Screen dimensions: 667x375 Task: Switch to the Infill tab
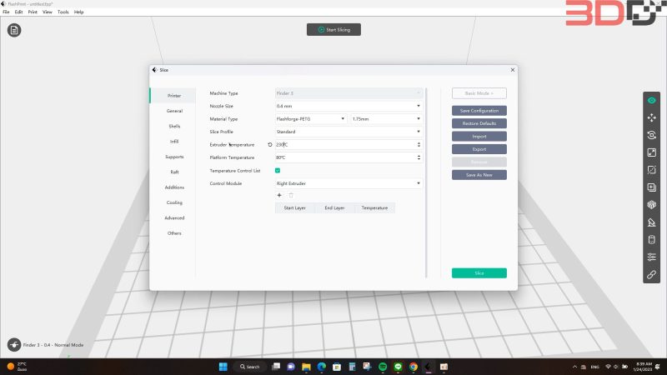(x=174, y=142)
